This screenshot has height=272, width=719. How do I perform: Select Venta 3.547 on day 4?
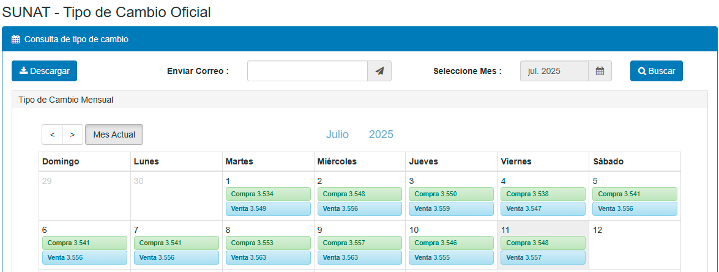tap(543, 209)
